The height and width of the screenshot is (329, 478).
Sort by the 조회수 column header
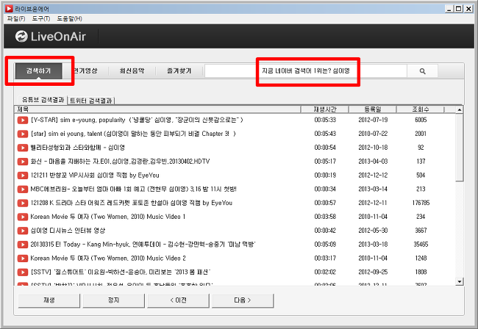pyautogui.click(x=421, y=109)
